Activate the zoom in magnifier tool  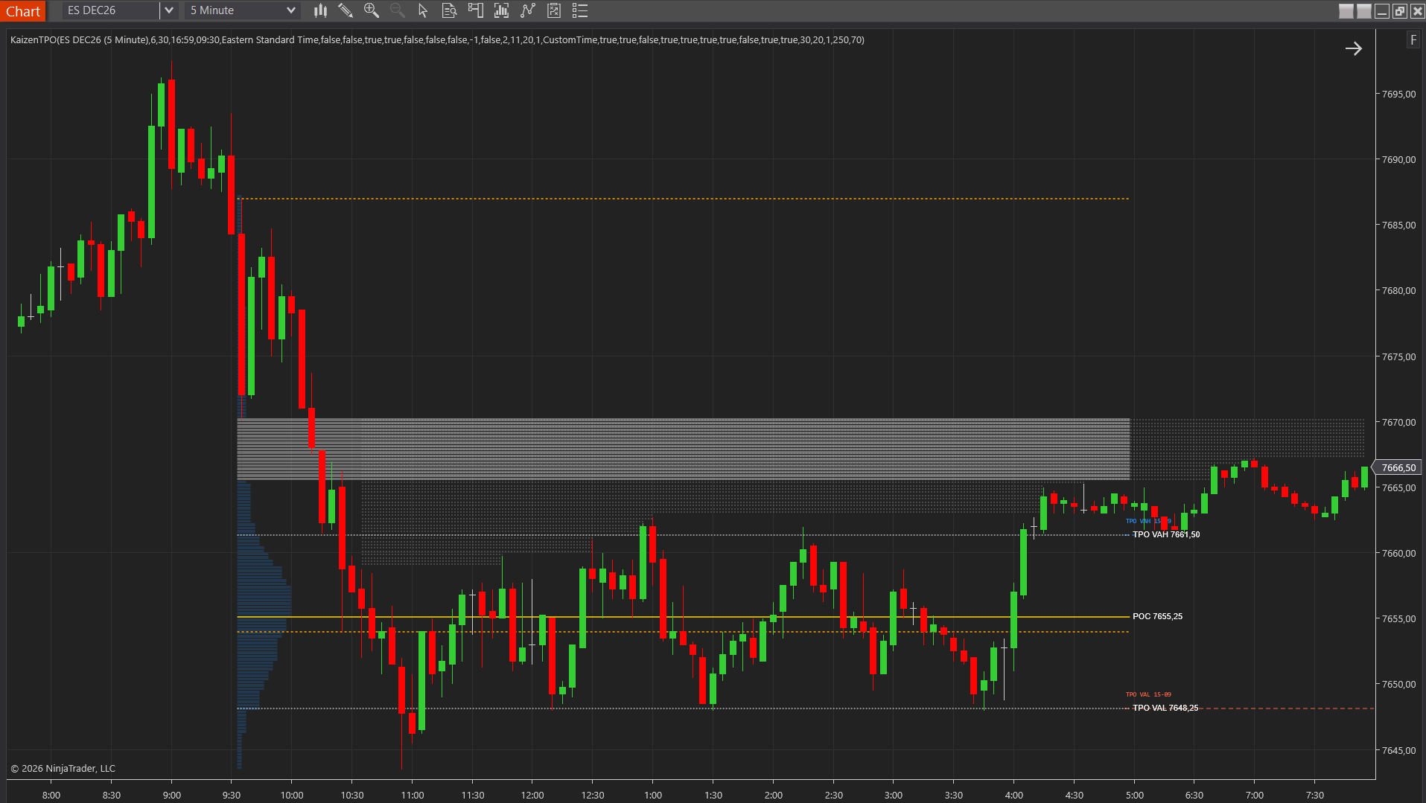(371, 10)
